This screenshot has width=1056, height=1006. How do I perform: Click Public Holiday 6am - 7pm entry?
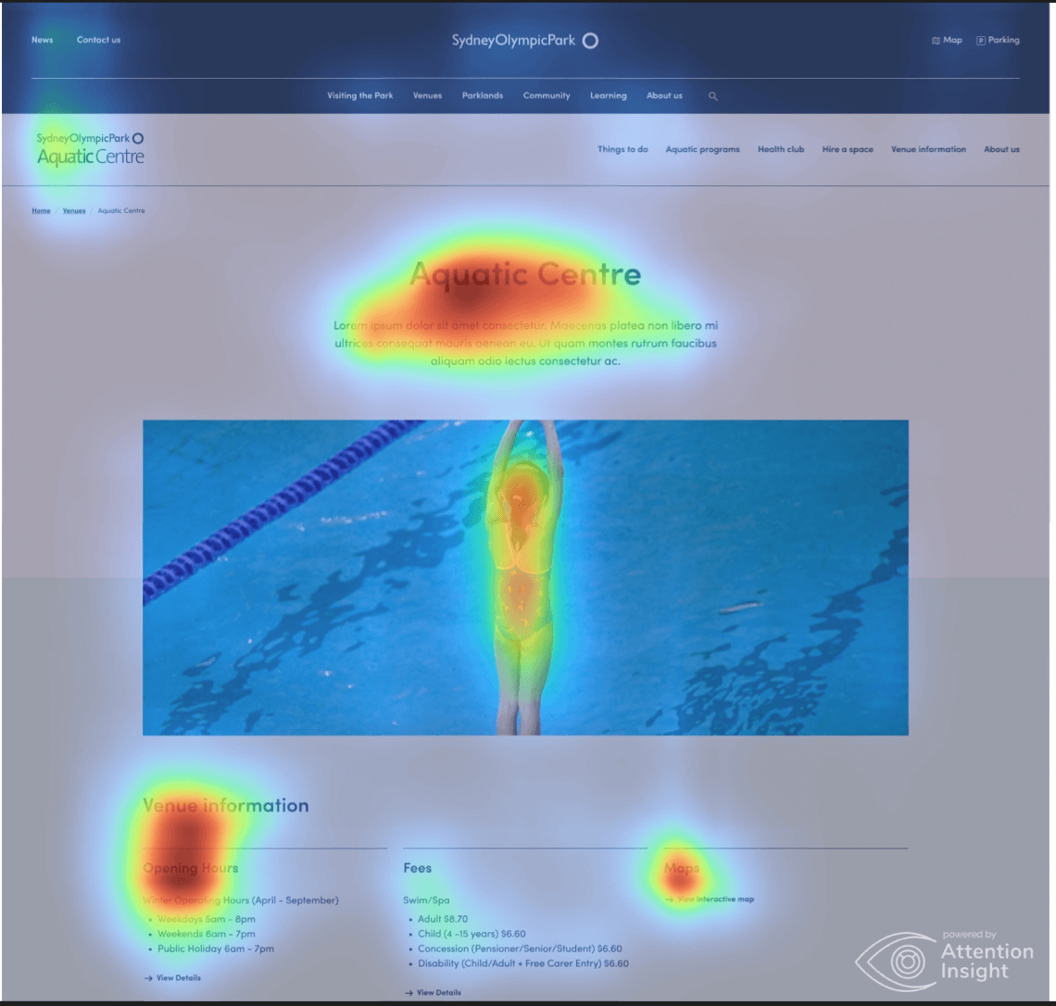tap(216, 949)
